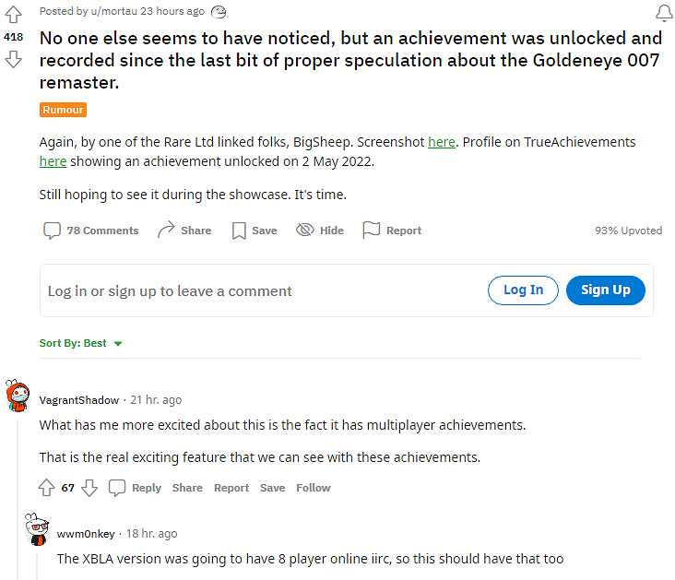Save the post with bookmark icon
Viewport: 675px width, 580px height.
coord(254,231)
